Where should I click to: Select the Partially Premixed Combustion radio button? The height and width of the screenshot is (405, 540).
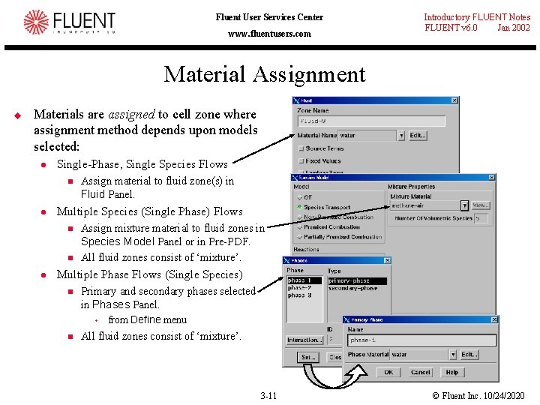(299, 237)
